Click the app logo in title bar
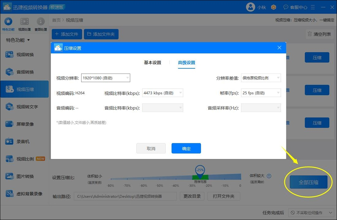337x220 pixels. click(7, 7)
